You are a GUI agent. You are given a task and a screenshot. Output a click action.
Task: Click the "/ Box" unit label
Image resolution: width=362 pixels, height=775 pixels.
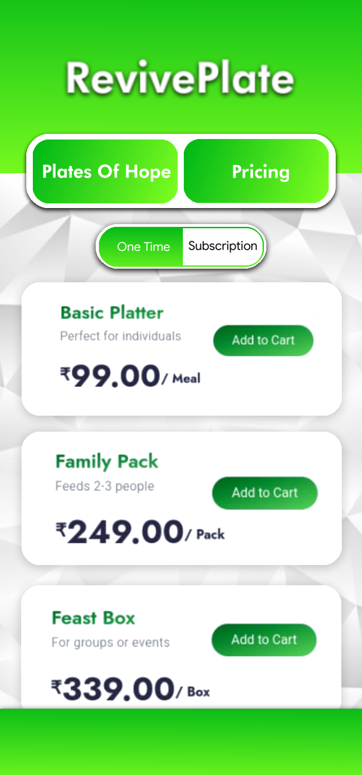194,692
